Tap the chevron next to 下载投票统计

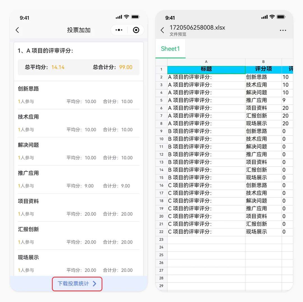pyautogui.click(x=95, y=284)
